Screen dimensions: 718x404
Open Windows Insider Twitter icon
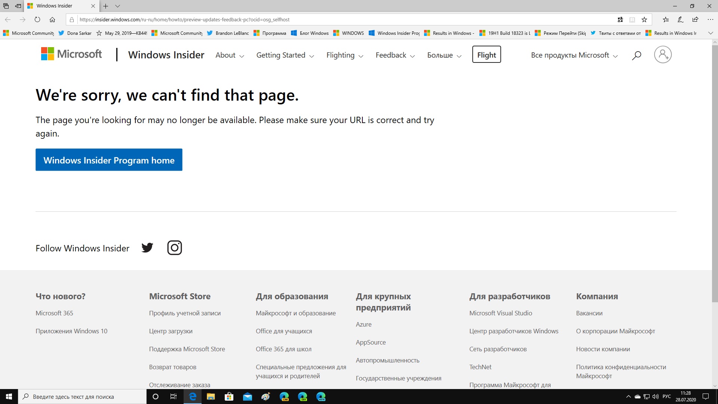tap(147, 248)
